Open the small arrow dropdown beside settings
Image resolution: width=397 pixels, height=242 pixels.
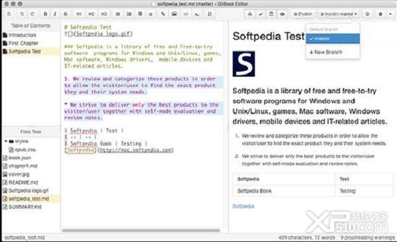click(x=390, y=14)
